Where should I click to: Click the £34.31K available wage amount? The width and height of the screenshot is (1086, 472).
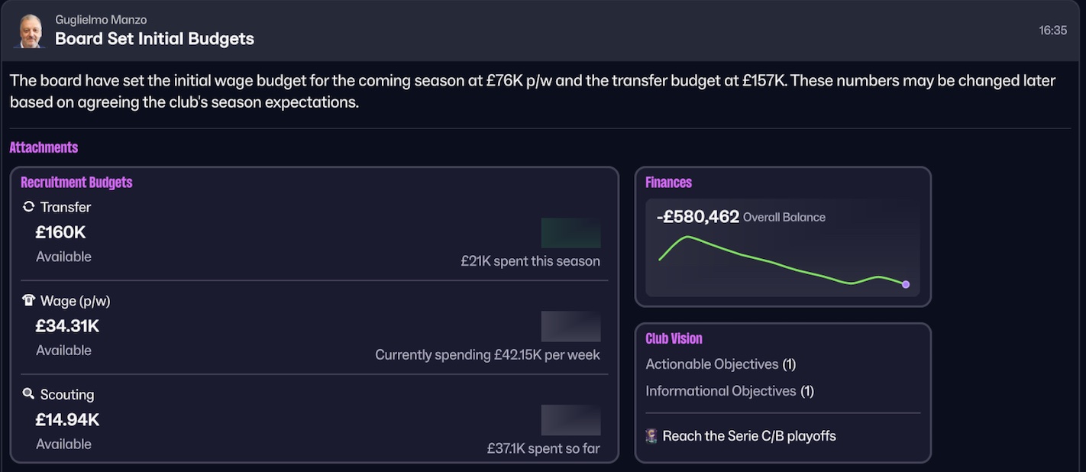[67, 326]
